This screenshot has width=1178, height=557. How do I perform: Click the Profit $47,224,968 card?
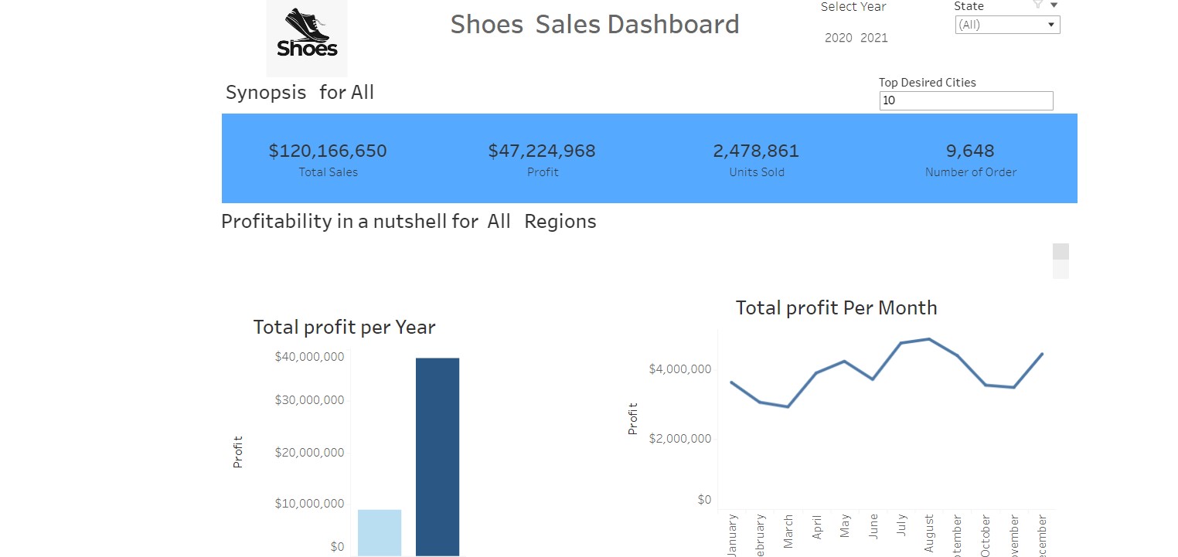[542, 158]
